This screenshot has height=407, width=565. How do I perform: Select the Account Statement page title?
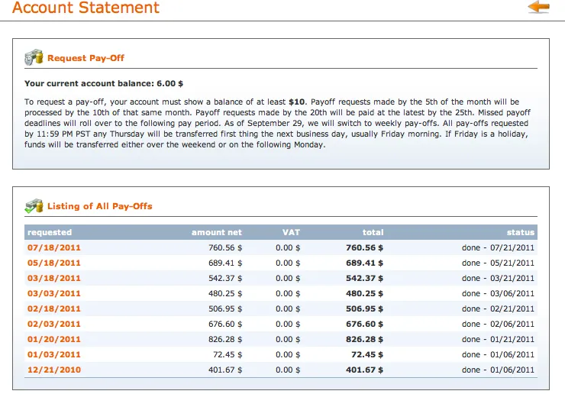(x=86, y=8)
